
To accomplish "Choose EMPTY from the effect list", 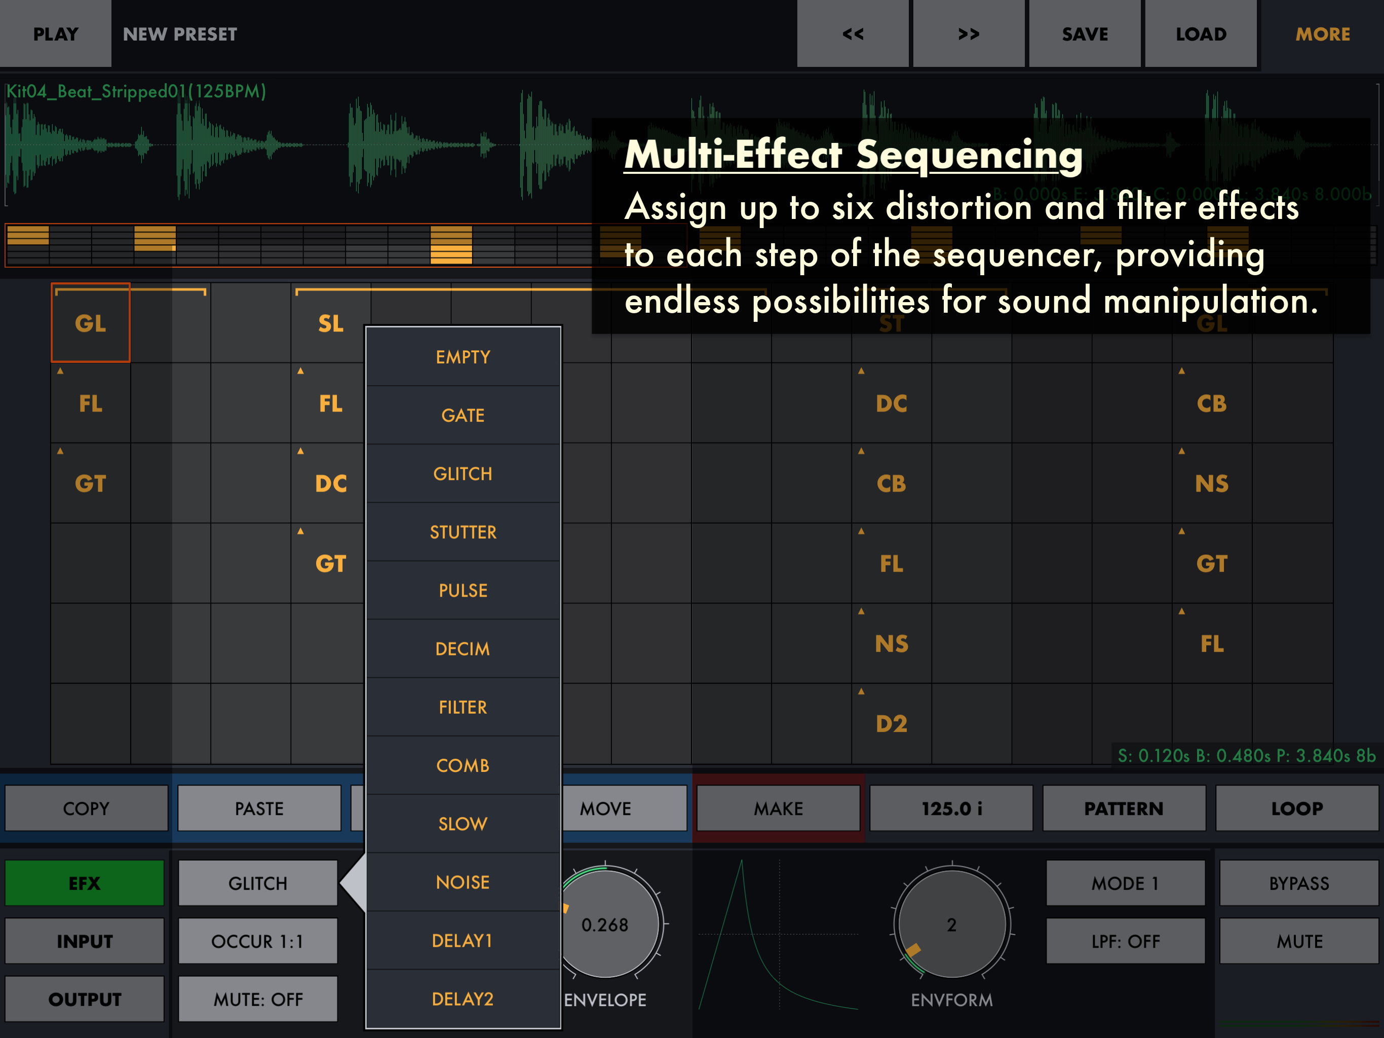I will pyautogui.click(x=463, y=357).
